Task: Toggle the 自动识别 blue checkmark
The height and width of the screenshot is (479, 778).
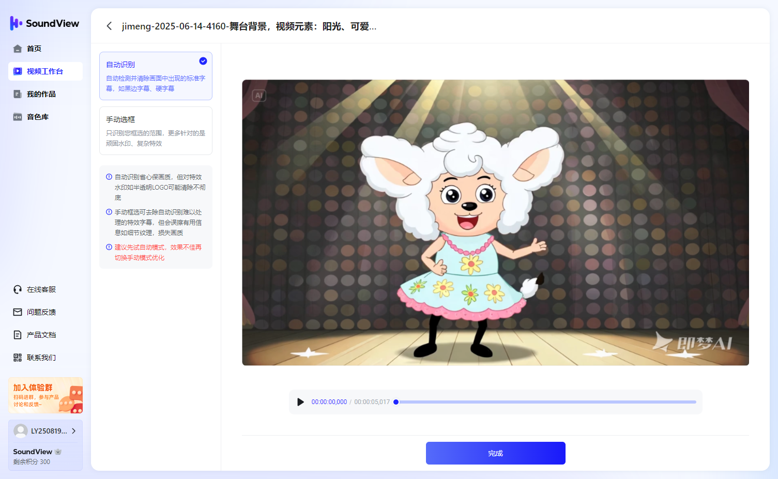Action: coord(203,61)
